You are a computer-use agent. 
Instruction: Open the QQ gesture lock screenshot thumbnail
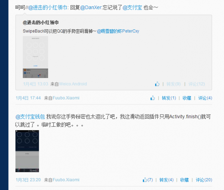coord(35,57)
